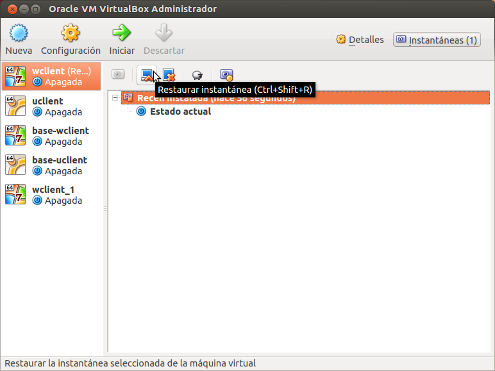Click the delete snapshot icon
The width and height of the screenshot is (495, 371).
(169, 75)
